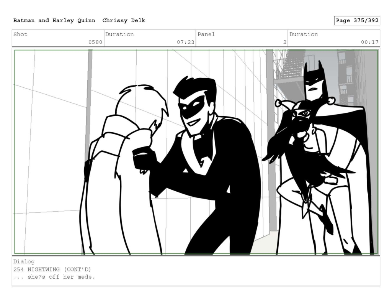Screen dimensions: 392x304
Task: Select the dialog line '254 NIGHTWING (CONT'D)'
Action: pos(52,269)
